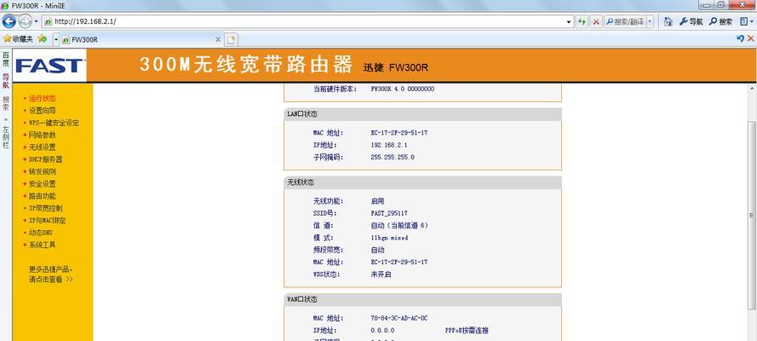Screen dimensions: 757x341
Task: Toggle 左侧栏 left sidebar label
Action: (6, 136)
